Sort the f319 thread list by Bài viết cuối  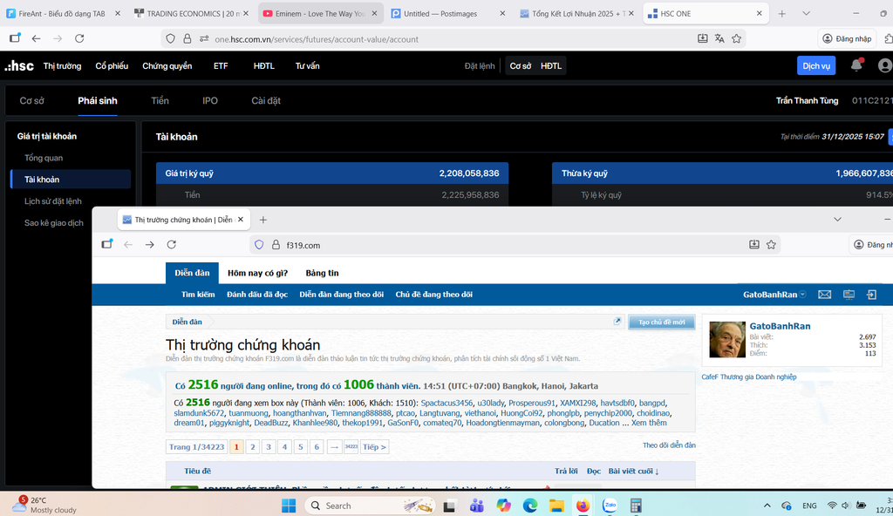pyautogui.click(x=633, y=471)
